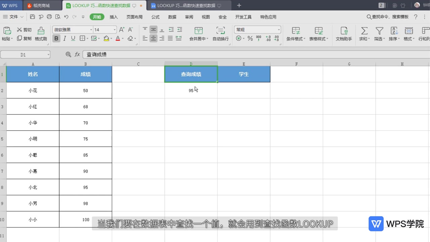
Task: Click the red font color A swatch
Action: (118, 39)
